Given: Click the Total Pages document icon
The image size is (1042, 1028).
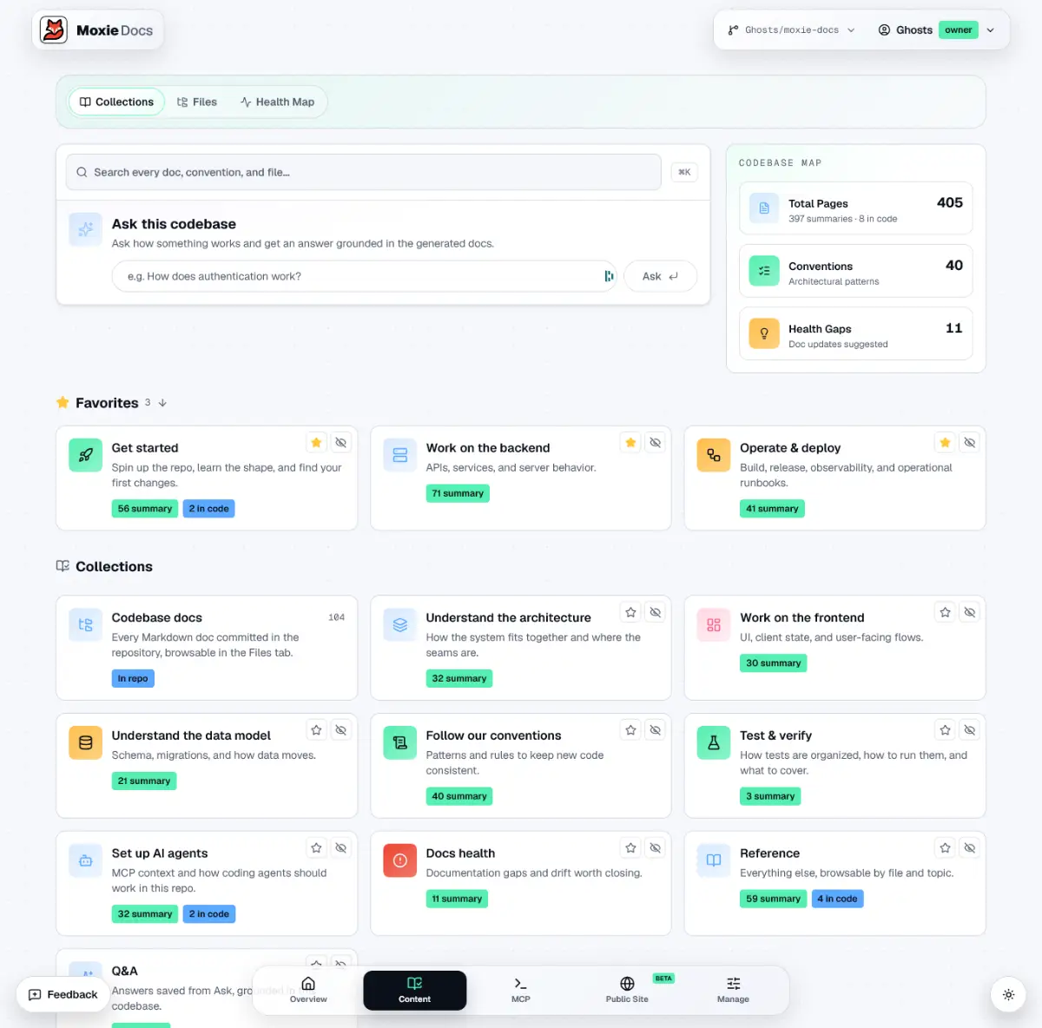Looking at the screenshot, I should click(764, 208).
